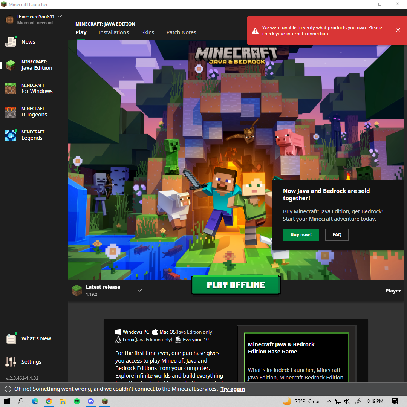The image size is (407, 407).
Task: Open Spotify from the Windows taskbar
Action: [77, 401]
